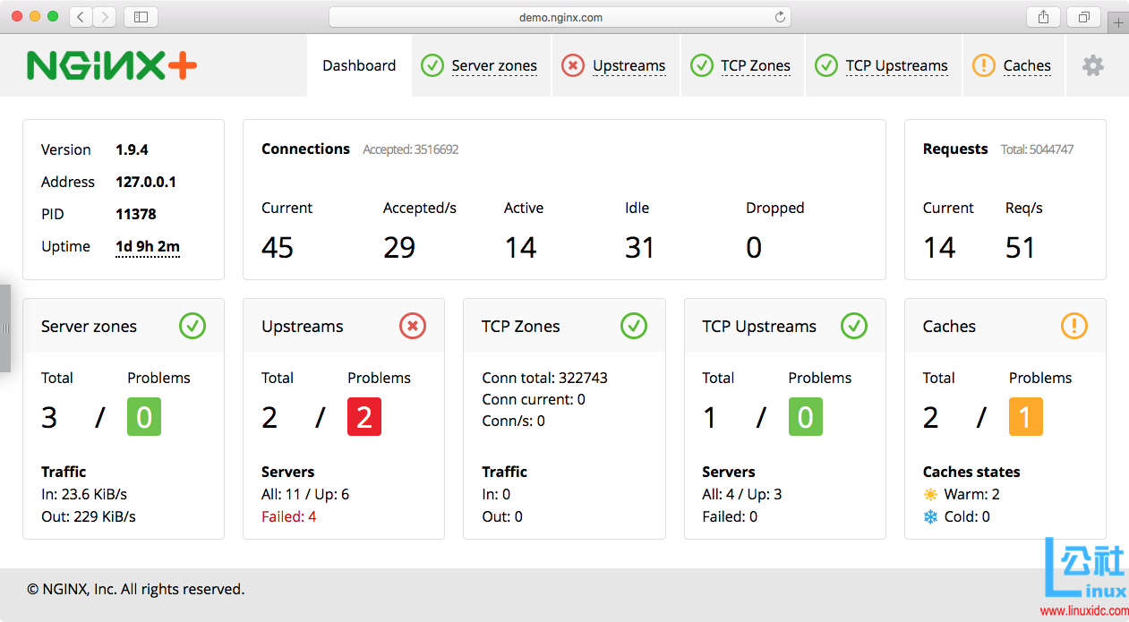
Task: Expand the left edge pull-out panel tab
Action: coord(6,328)
